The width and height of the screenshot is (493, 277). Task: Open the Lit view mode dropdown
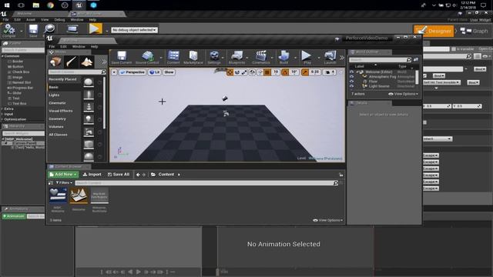(154, 72)
